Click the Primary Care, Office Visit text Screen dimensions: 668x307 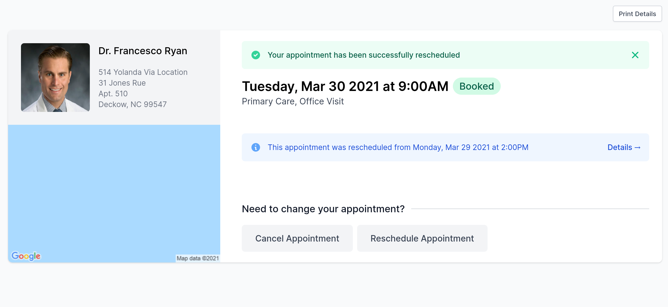[293, 101]
